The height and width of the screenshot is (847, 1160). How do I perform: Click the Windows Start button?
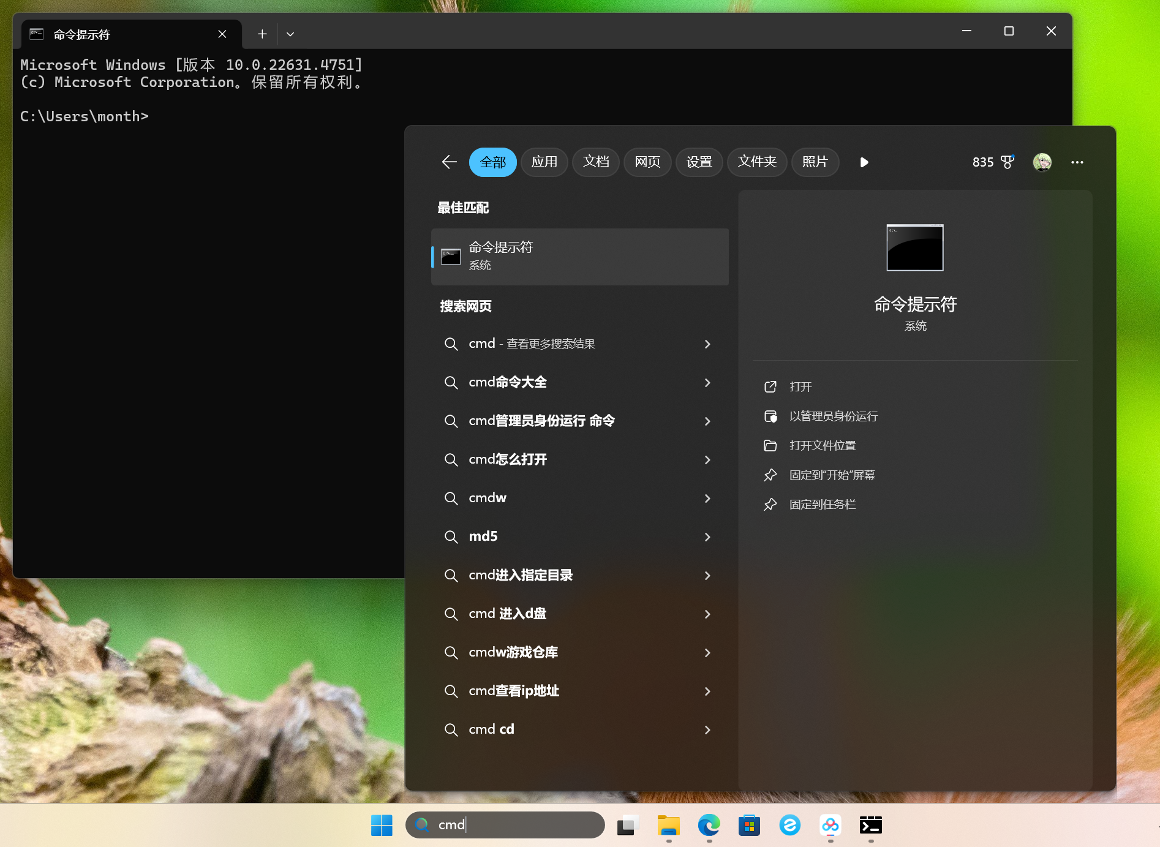(x=382, y=825)
